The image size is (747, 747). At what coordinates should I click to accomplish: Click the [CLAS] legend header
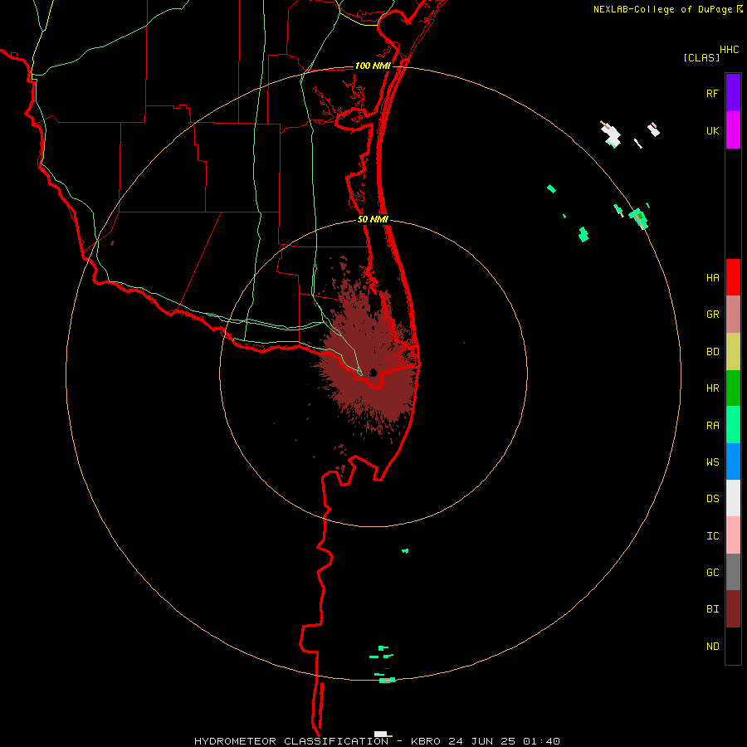coord(701,57)
